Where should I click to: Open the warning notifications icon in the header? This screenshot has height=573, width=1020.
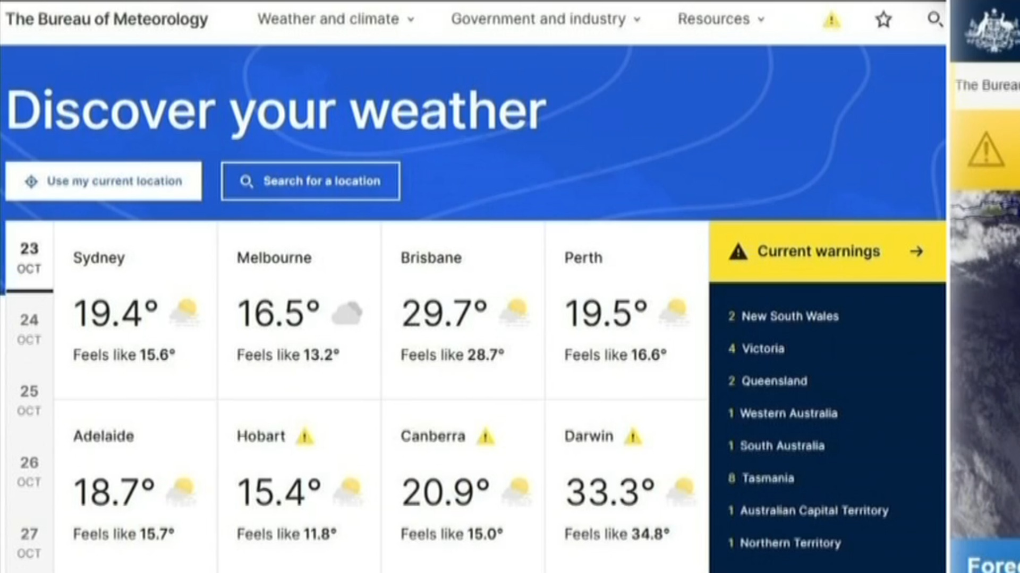(831, 20)
